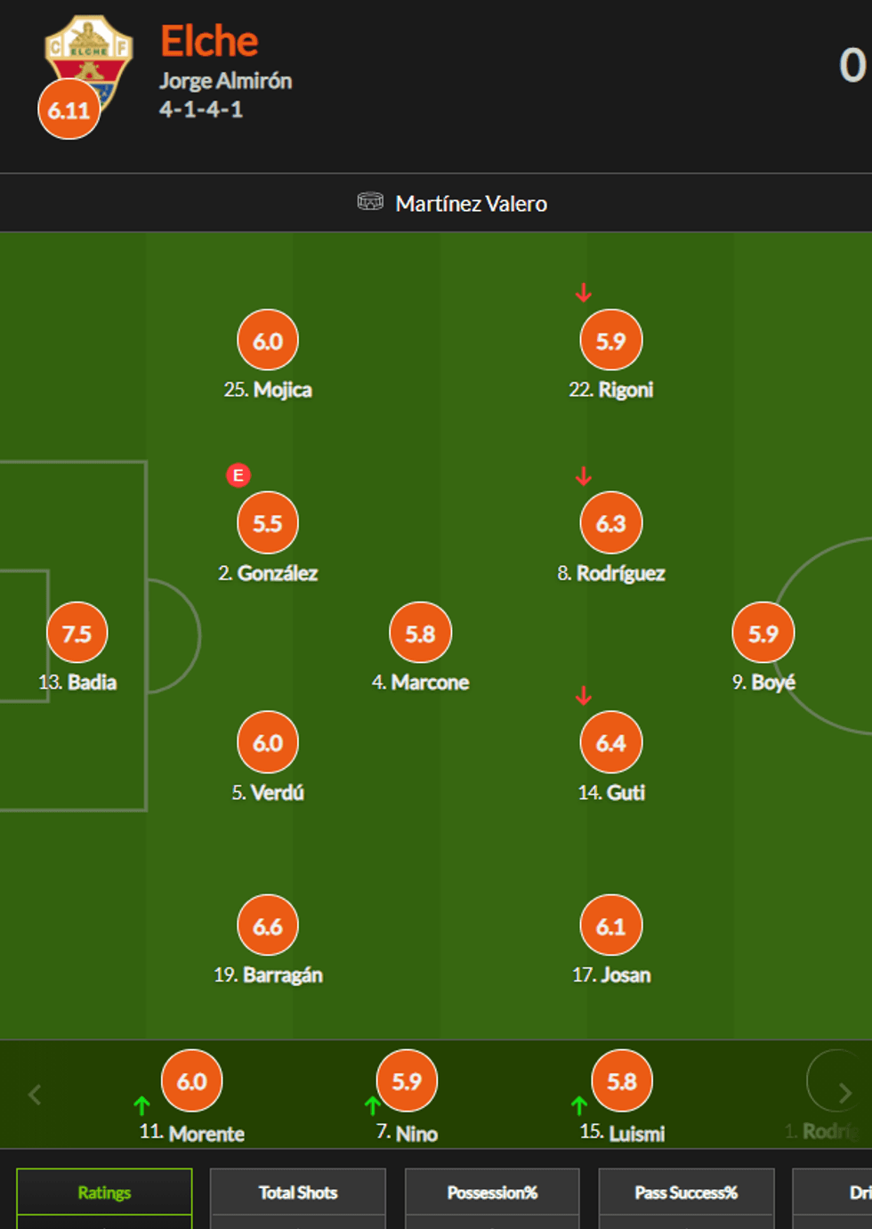Click the red substitution arrow above Rodríguez
Viewport: 872px width, 1229px height.
pos(584,476)
